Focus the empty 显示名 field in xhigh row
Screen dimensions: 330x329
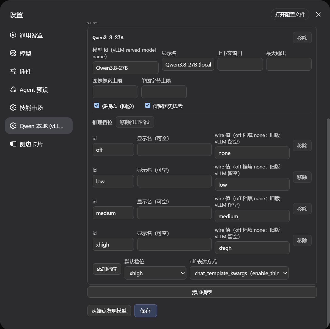(x=174, y=244)
